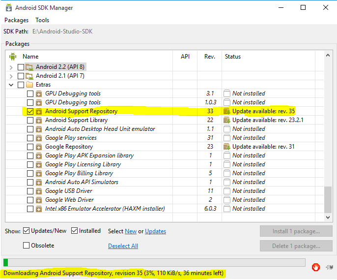Image resolution: width=337 pixels, height=280 pixels.
Task: Click the Android 2.2 (API 8) folder icon
Action: (29, 67)
